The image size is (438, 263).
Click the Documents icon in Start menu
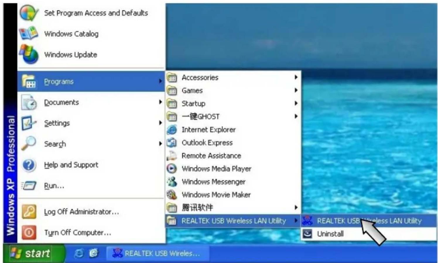click(x=29, y=102)
